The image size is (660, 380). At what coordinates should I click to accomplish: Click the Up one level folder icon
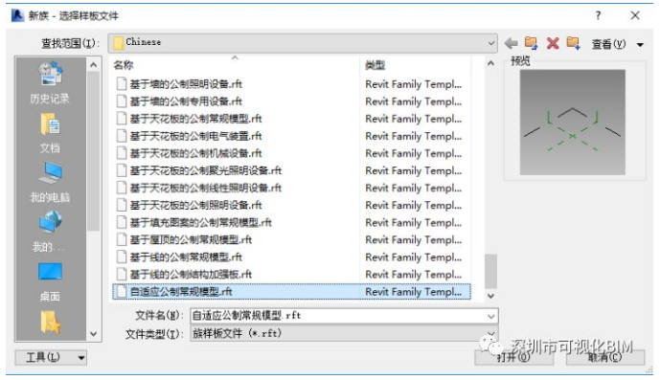click(x=532, y=43)
